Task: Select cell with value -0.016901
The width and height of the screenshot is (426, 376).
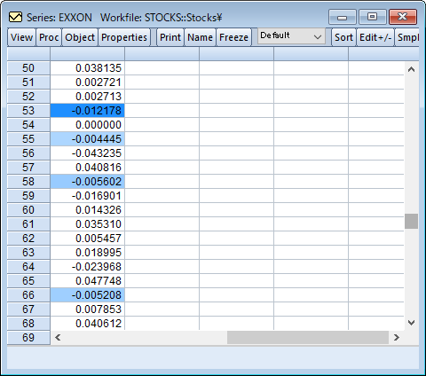Action: (x=88, y=196)
